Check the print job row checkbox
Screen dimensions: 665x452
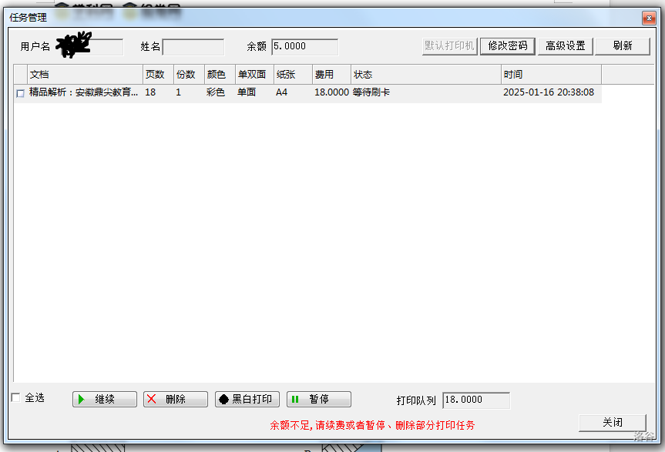click(20, 93)
